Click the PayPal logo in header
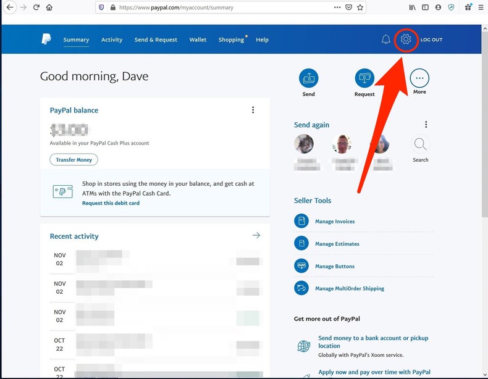The width and height of the screenshot is (488, 379). pos(46,40)
